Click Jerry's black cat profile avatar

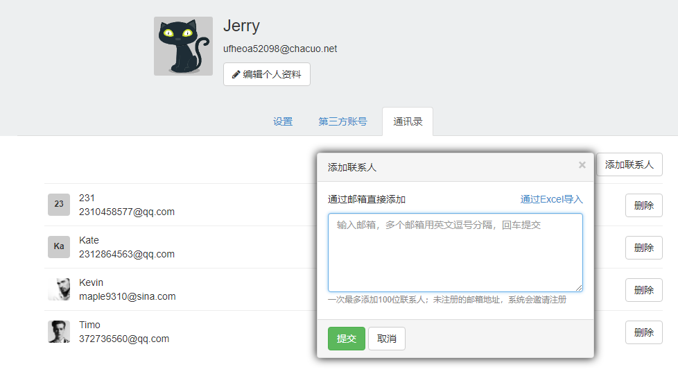tap(183, 46)
